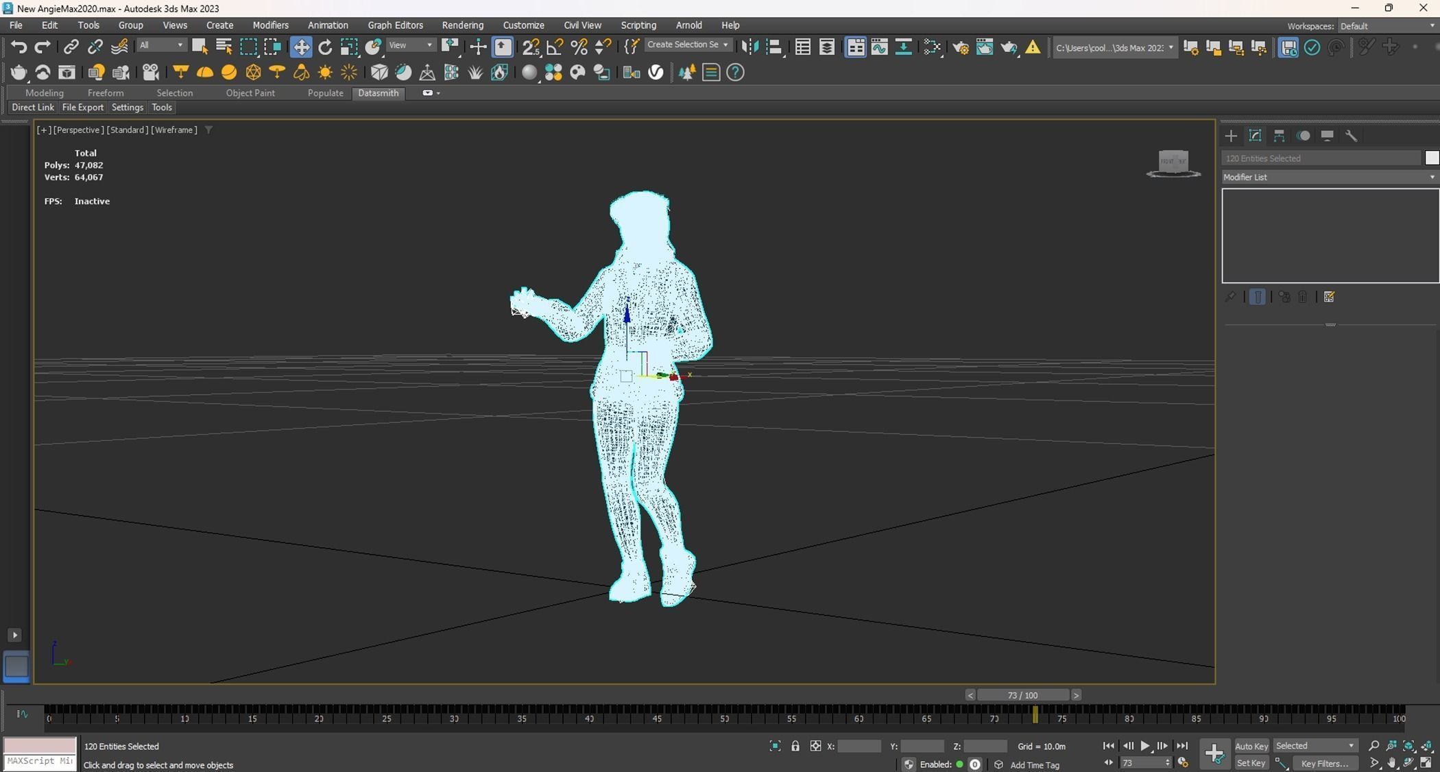Viewport: 1440px width, 772px height.
Task: Open the Create command panel tab
Action: click(x=1231, y=136)
